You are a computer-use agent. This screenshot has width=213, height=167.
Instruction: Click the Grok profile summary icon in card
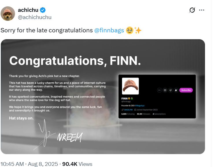[x=171, y=90]
